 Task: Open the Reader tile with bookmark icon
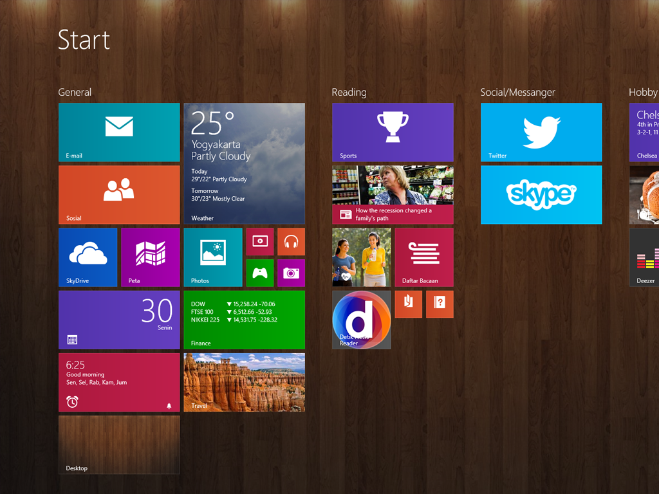click(x=408, y=304)
